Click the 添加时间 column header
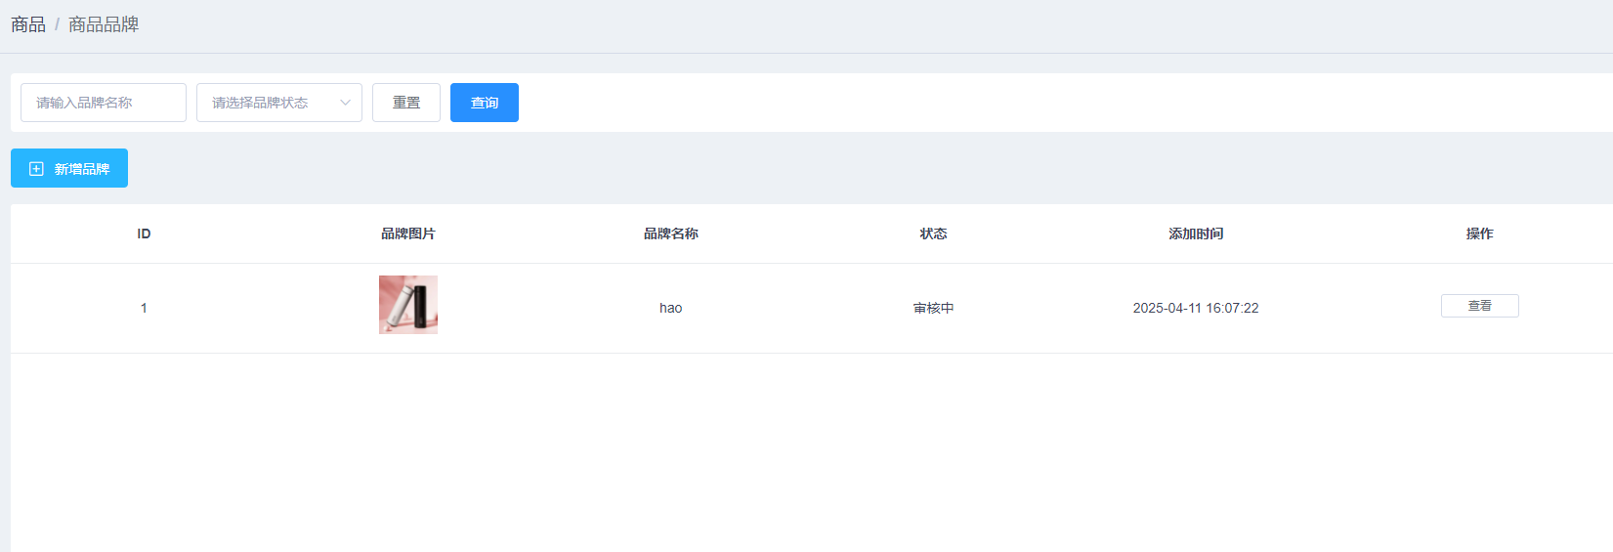 (1196, 234)
